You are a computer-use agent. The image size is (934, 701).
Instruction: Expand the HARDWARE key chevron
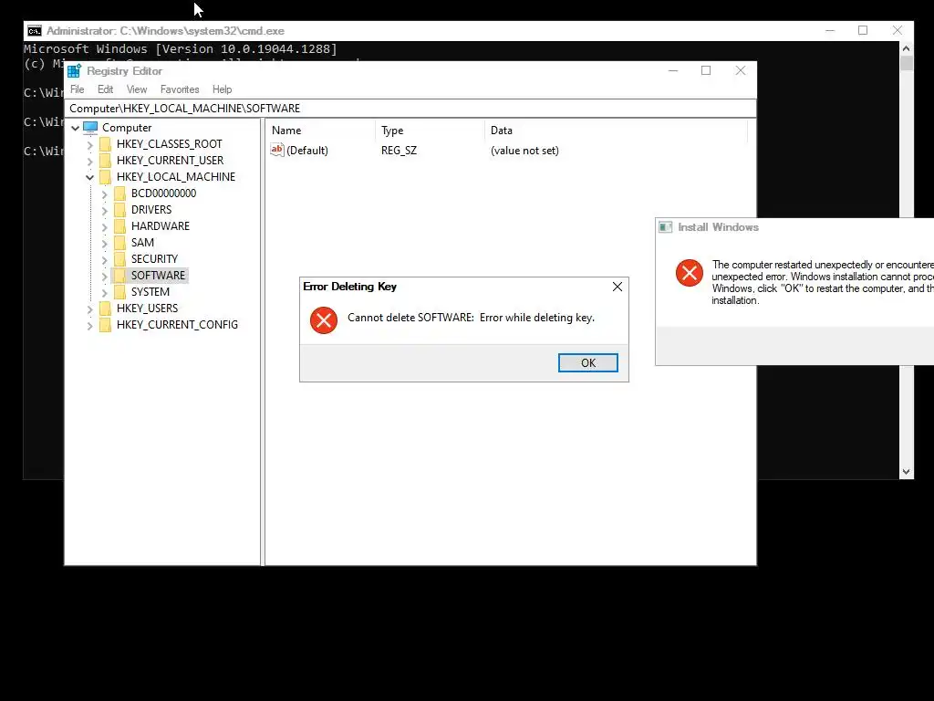click(x=104, y=226)
